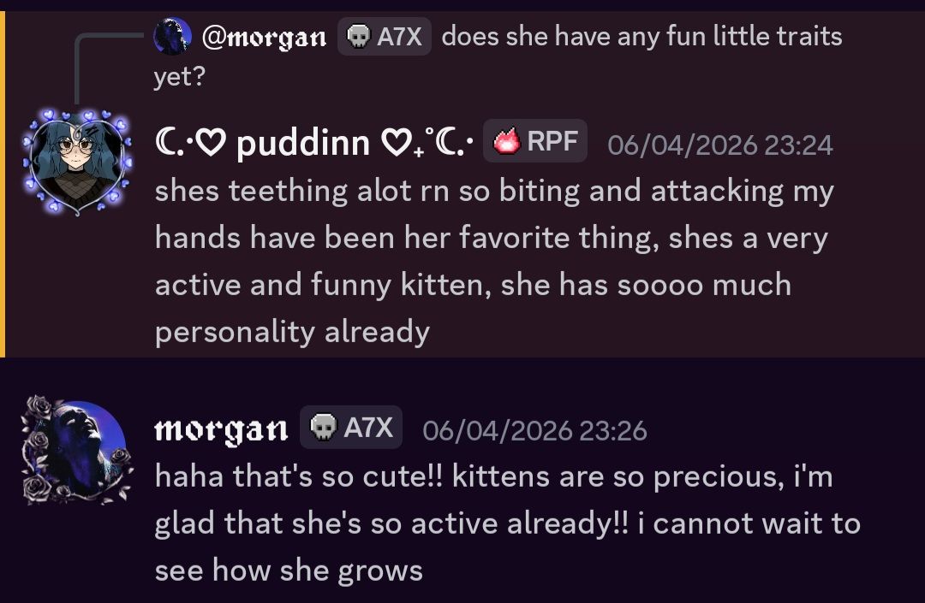Image resolution: width=925 pixels, height=603 pixels.
Task: Click the skull icon in the reply preview tag
Action: (360, 37)
